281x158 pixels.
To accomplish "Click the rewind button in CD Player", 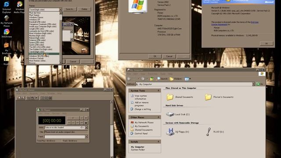I will click(73, 123).
